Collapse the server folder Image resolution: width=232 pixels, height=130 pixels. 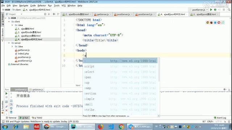[9, 43]
